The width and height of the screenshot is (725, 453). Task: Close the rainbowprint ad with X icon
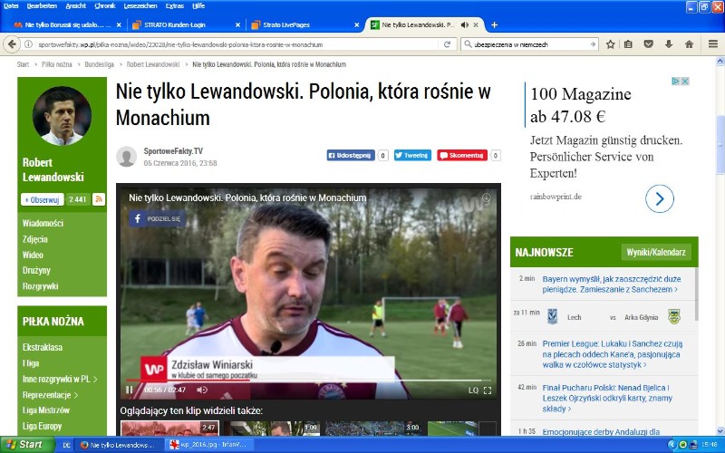click(685, 81)
